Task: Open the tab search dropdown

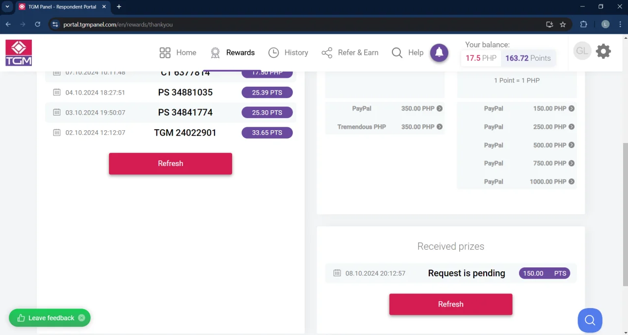Action: [7, 7]
